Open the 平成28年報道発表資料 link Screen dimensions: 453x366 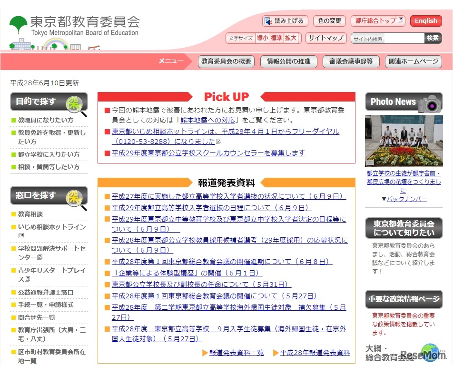tap(315, 353)
